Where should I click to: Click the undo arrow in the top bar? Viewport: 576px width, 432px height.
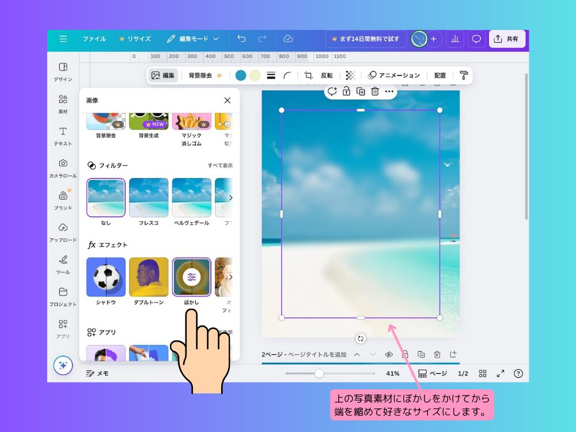tap(242, 39)
